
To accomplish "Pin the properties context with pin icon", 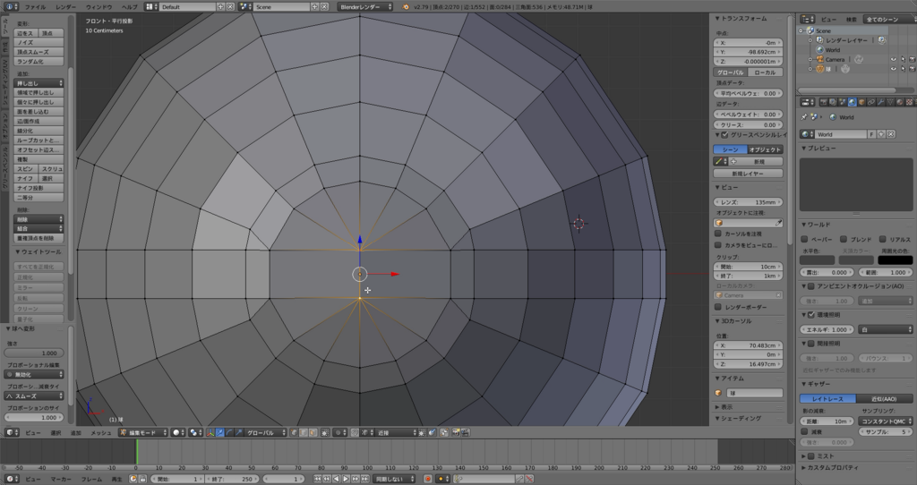I will 804,117.
